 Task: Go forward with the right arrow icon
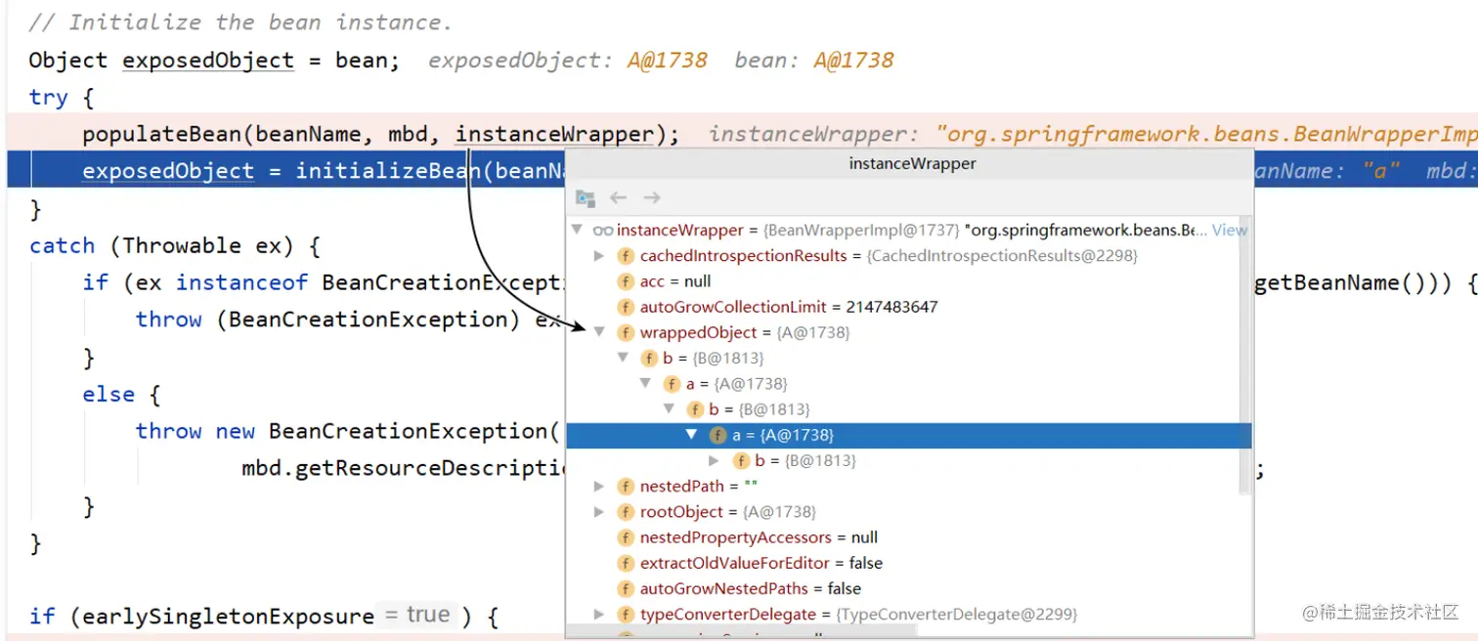click(652, 198)
